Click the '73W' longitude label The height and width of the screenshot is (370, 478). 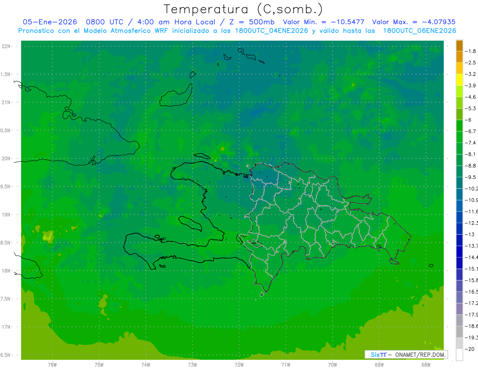point(192,365)
